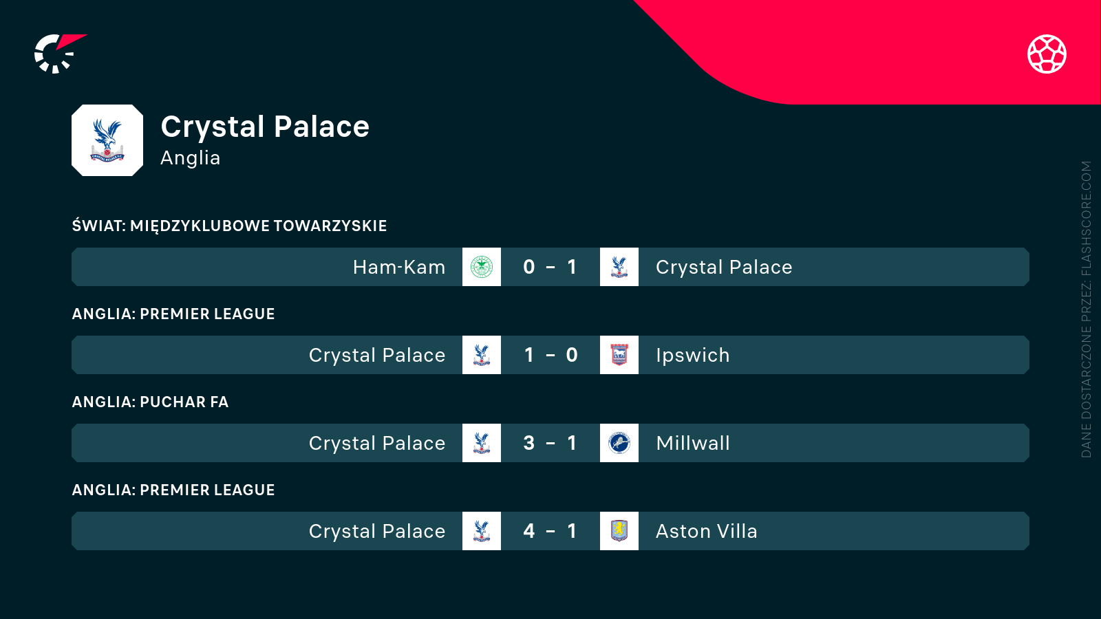Image resolution: width=1101 pixels, height=619 pixels.
Task: Select the Ham-Kam team name
Action: click(398, 267)
